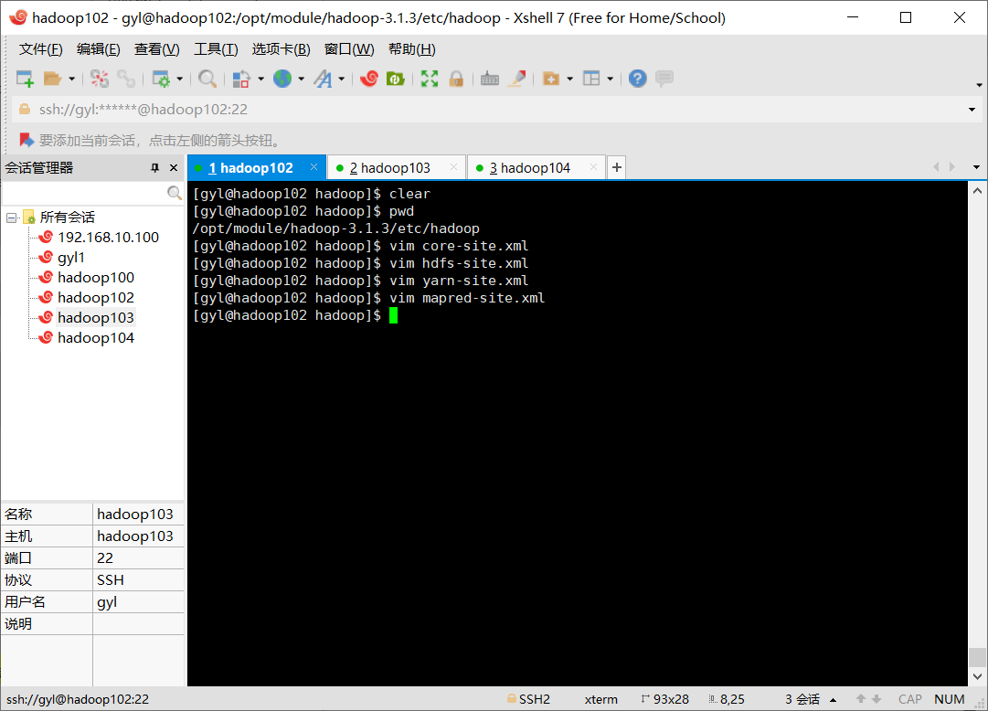Expand the globe encoding dropdown arrow
Viewport: 988px width, 711px height.
(x=302, y=79)
